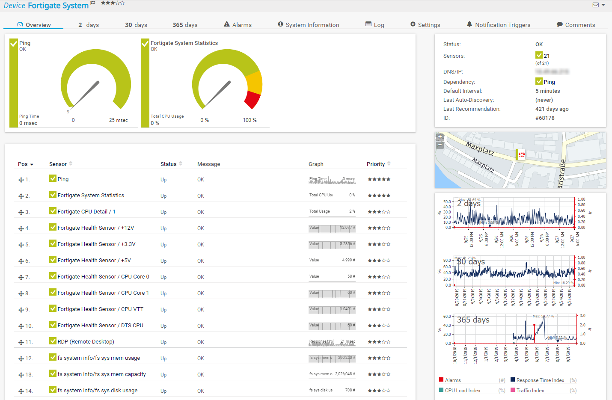Open fs sys mem usage sensor
The width and height of the screenshot is (612, 400).
(99, 358)
